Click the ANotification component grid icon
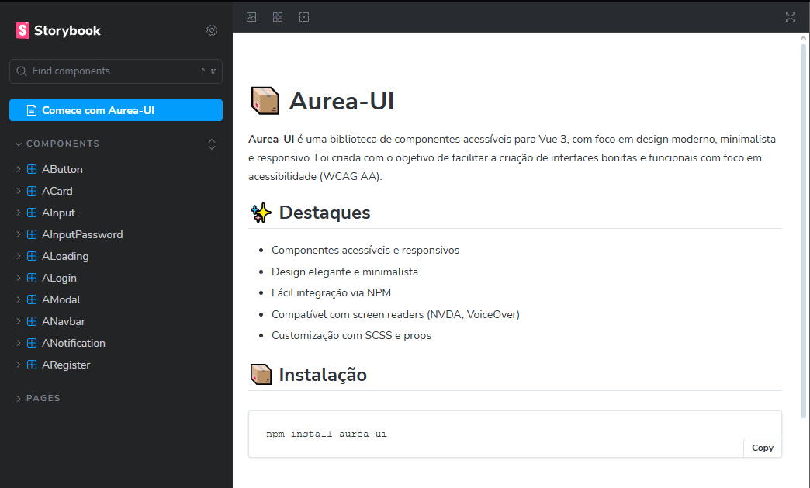810x488 pixels. [x=32, y=343]
